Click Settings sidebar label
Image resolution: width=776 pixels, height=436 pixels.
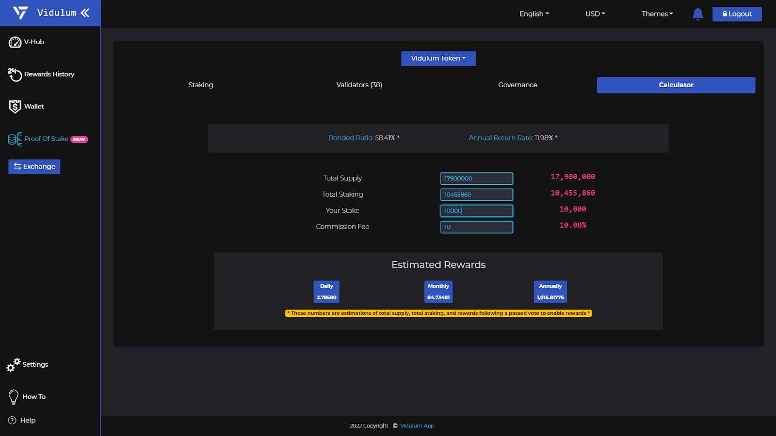[x=35, y=364]
